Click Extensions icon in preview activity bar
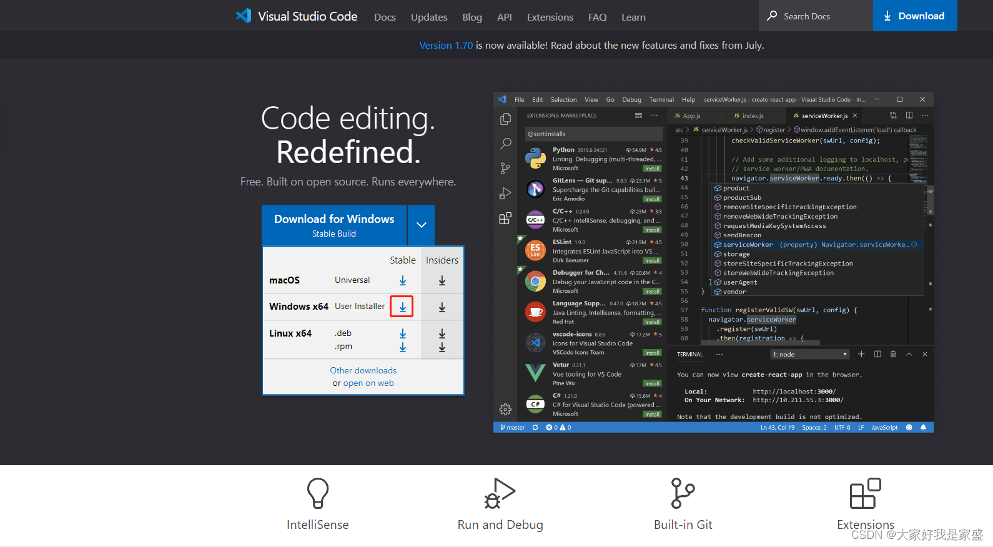The height and width of the screenshot is (547, 993). tap(505, 219)
